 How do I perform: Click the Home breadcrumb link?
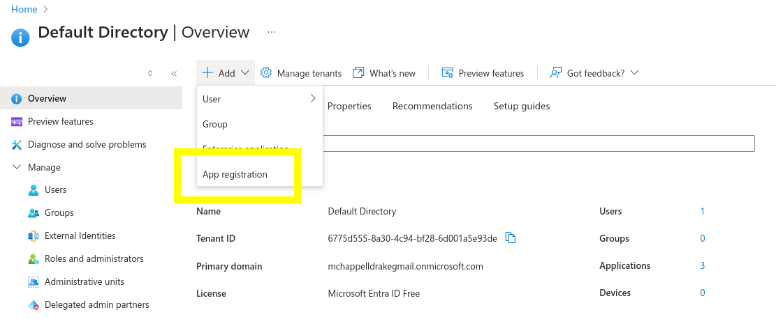[x=24, y=9]
